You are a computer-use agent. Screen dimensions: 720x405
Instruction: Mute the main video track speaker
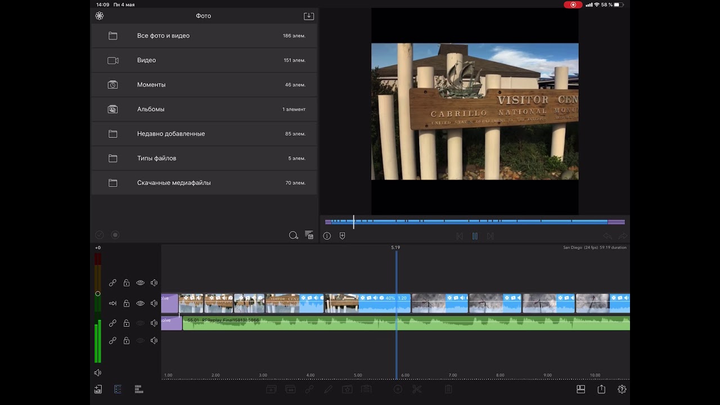point(154,303)
